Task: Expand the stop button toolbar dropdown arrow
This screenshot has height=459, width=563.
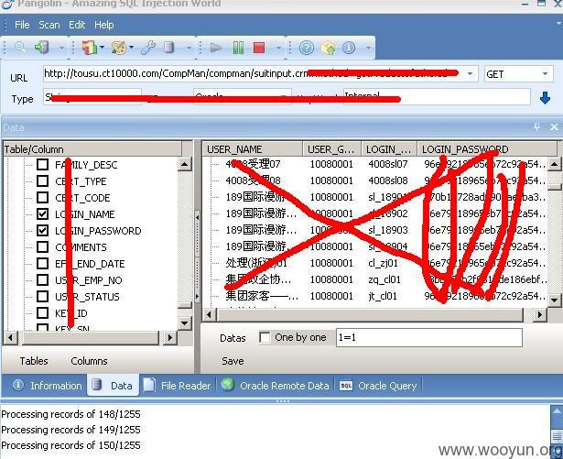Action: point(278,48)
